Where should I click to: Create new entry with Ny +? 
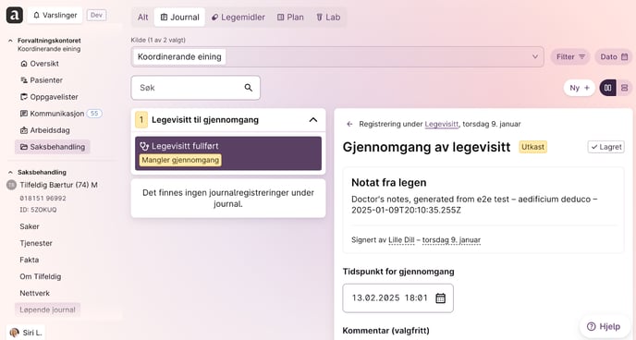(580, 88)
